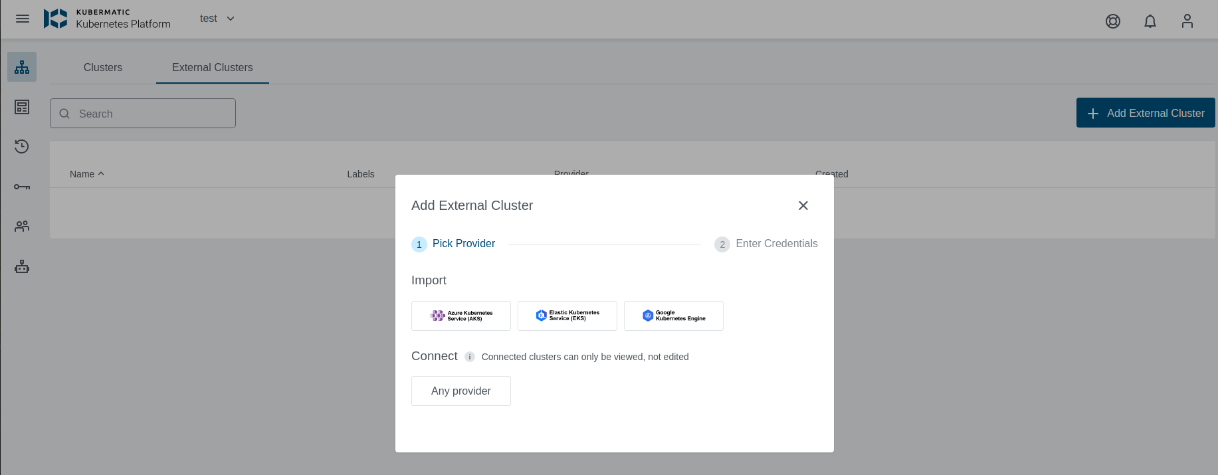1218x475 pixels.
Task: Open the hamburger navigation menu
Action: click(x=22, y=19)
